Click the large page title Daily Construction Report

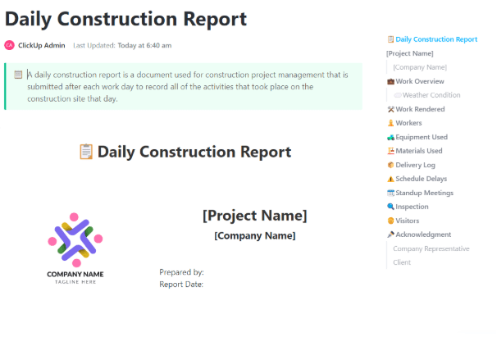(x=125, y=19)
